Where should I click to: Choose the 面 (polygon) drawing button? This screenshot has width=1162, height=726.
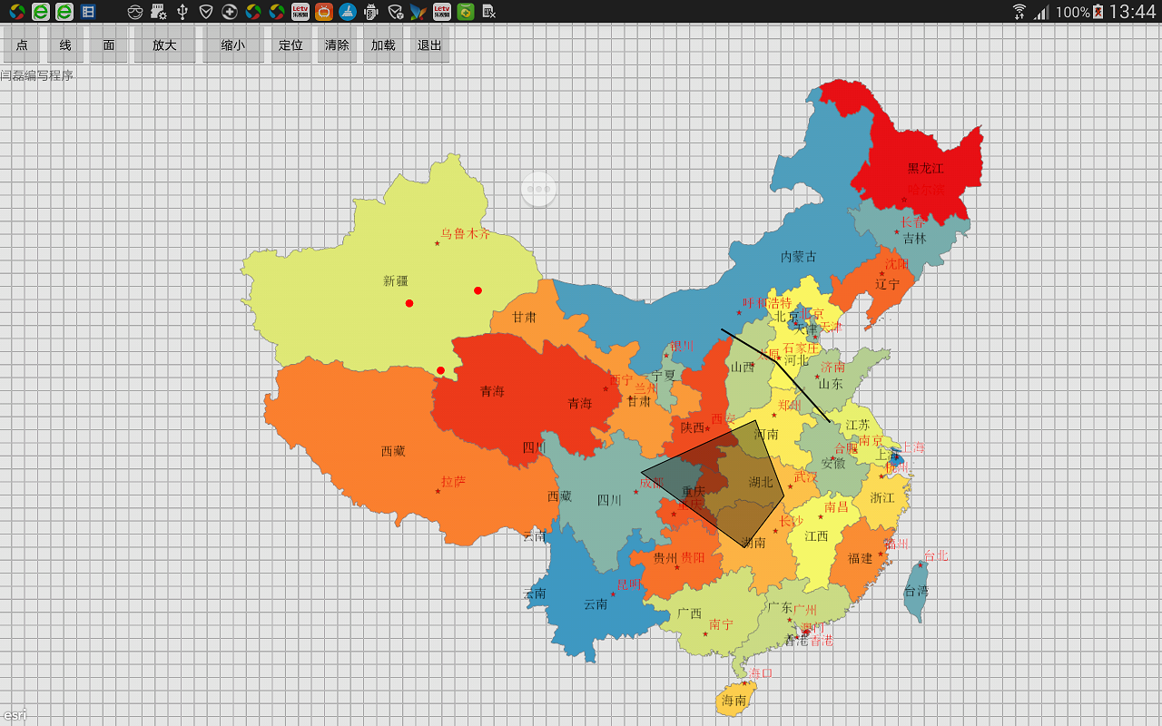point(109,44)
